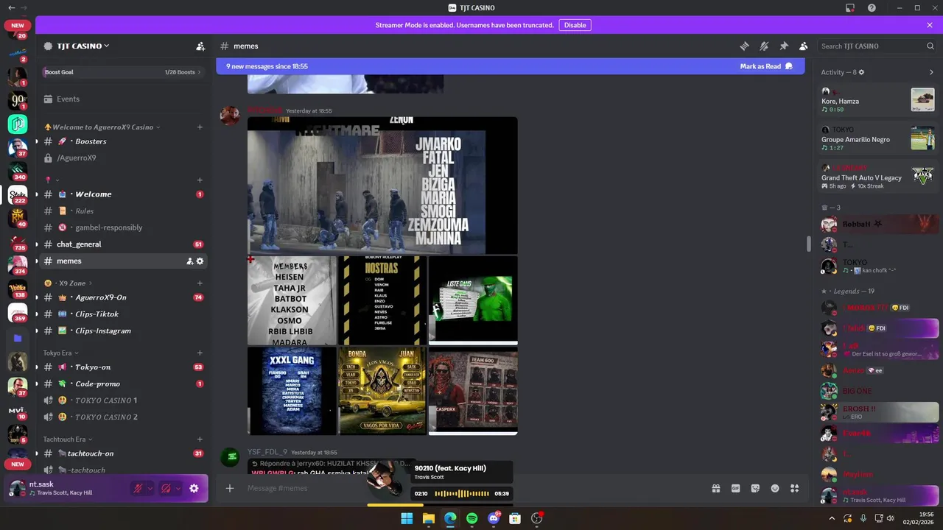Open Clips-Tiktok channel
943x530 pixels.
[122, 314]
